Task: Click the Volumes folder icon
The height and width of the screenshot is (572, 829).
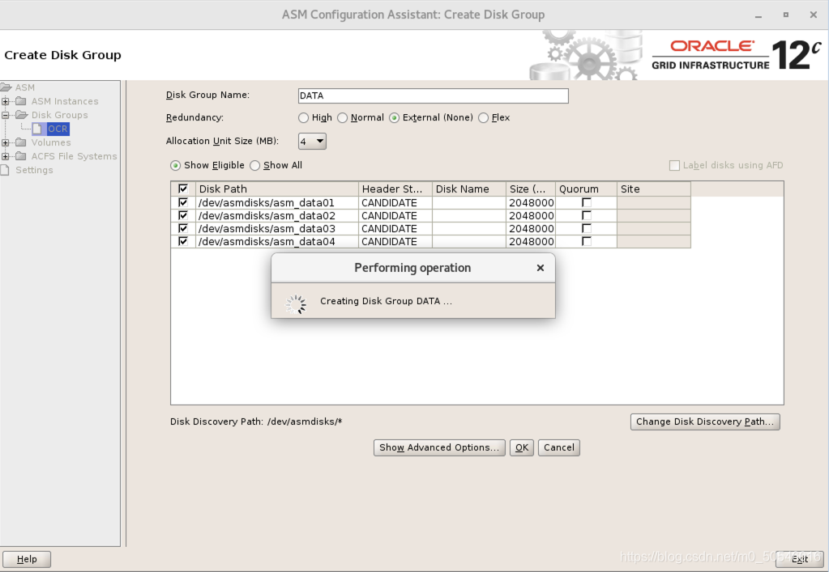Action: click(21, 142)
